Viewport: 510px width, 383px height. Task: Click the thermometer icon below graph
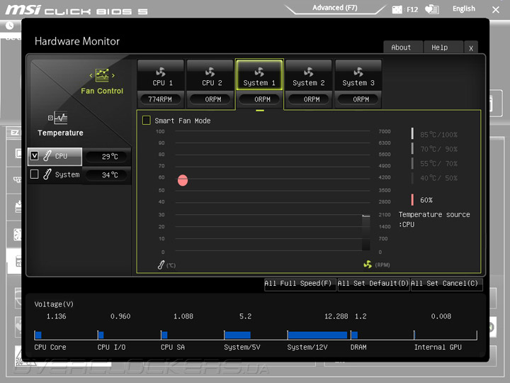pos(161,265)
